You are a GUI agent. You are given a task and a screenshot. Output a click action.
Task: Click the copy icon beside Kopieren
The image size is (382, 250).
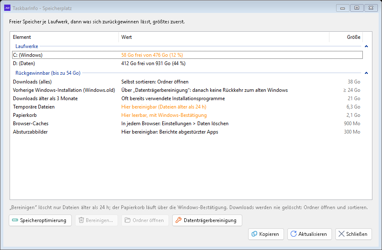[254, 234]
